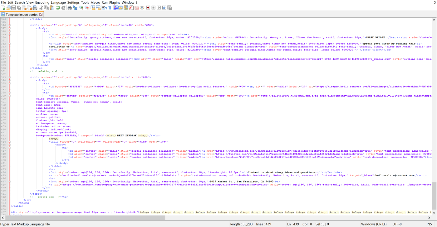The height and width of the screenshot is (227, 437).
Task: Show the Document Map panel
Action: 126,7
